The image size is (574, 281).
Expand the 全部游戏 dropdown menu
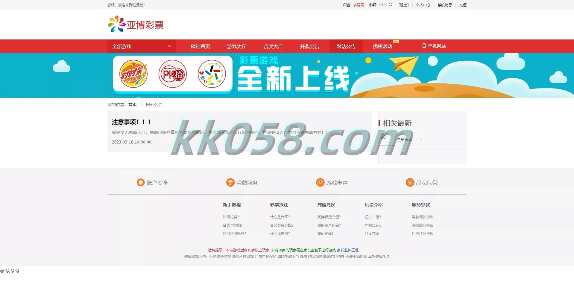[142, 46]
